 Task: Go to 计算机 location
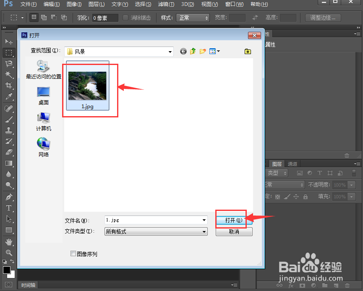click(x=44, y=122)
